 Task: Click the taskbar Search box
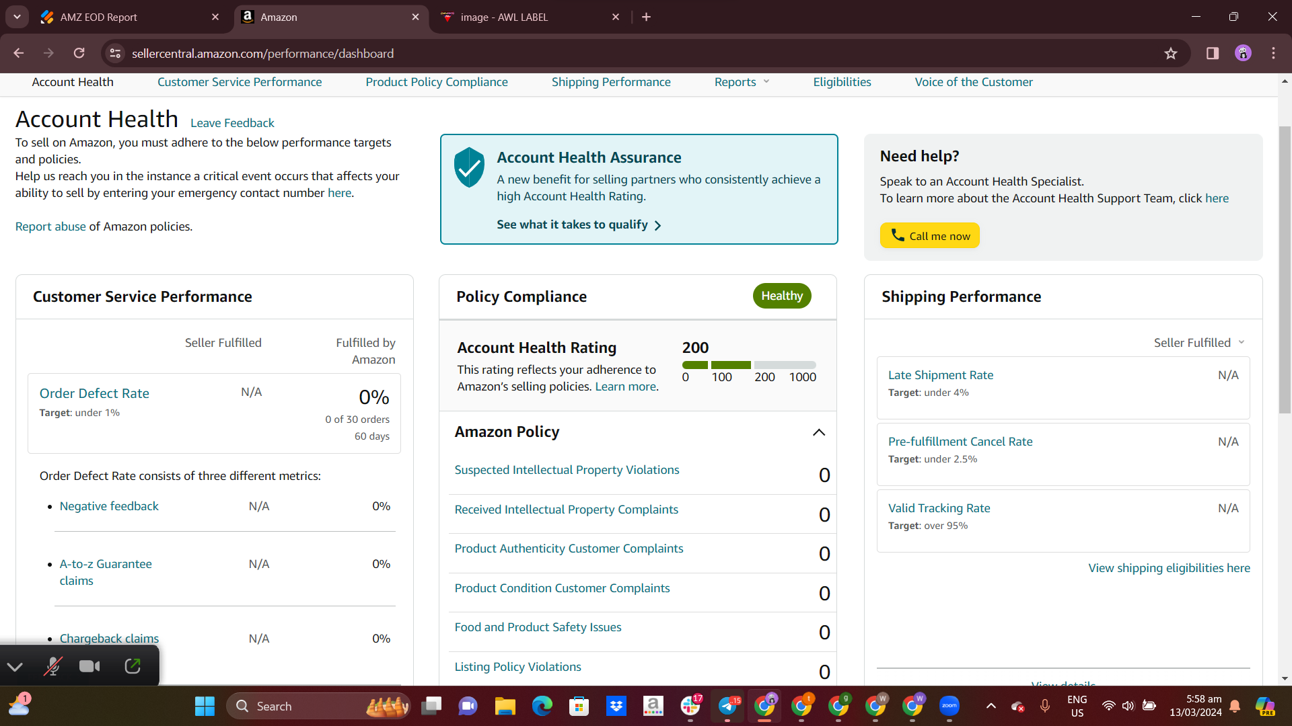(318, 706)
